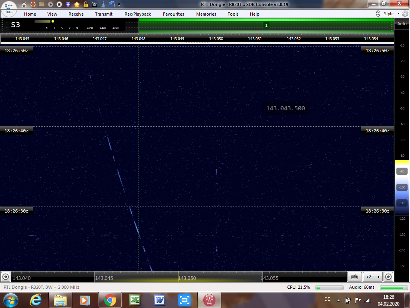This screenshot has height=308, width=410.
Task: Open Windows Explorer from the taskbar
Action: [60, 300]
